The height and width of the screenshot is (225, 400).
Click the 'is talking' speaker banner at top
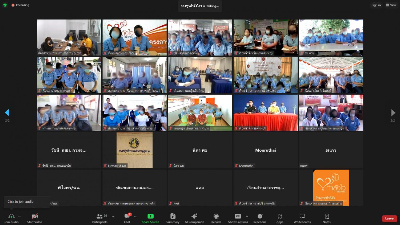coord(200,6)
